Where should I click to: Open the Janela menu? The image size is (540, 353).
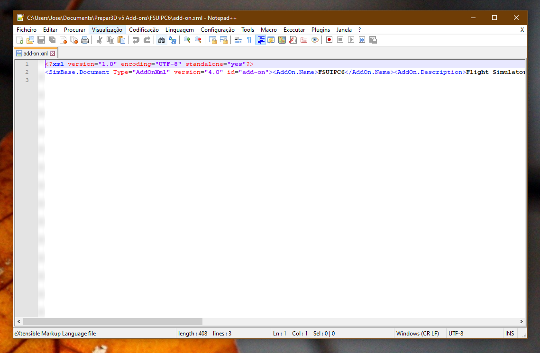(x=344, y=30)
